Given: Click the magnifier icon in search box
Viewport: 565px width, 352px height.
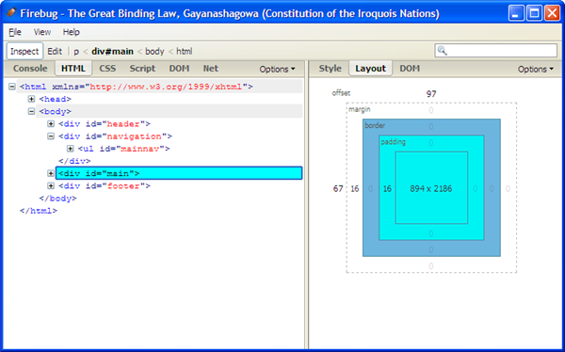Looking at the screenshot, I should tap(443, 51).
